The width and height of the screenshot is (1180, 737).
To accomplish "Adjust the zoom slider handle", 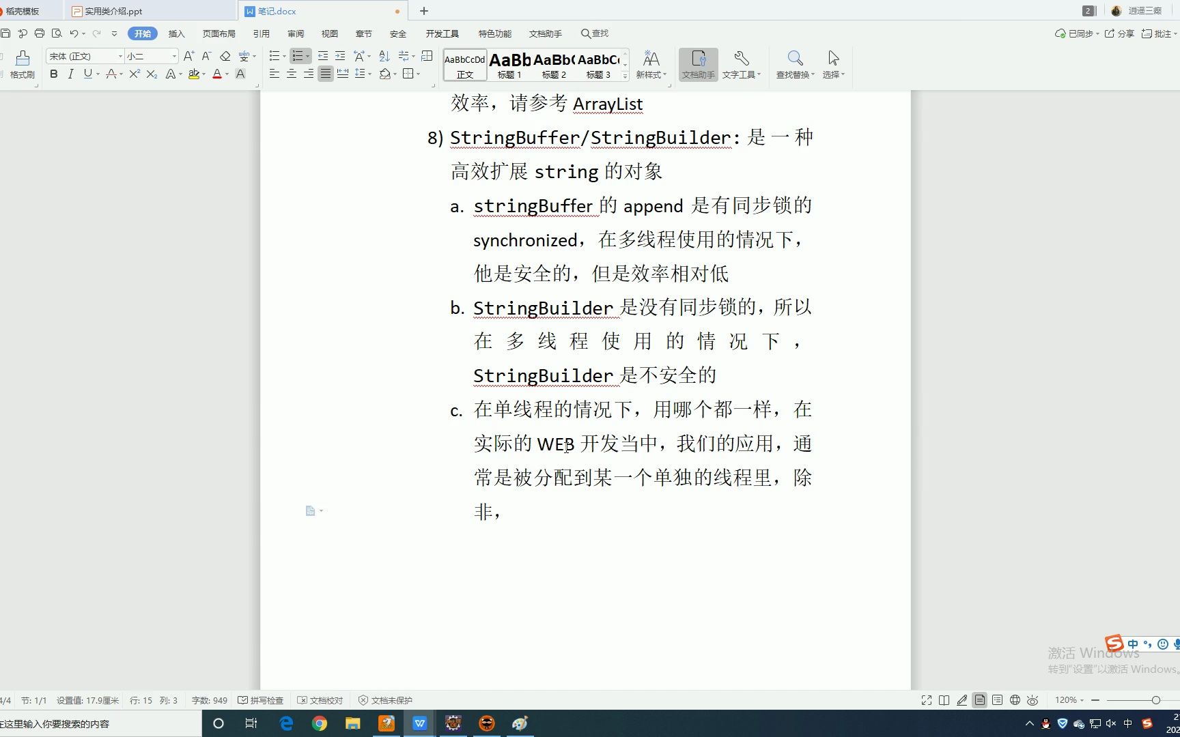I will click(1155, 700).
